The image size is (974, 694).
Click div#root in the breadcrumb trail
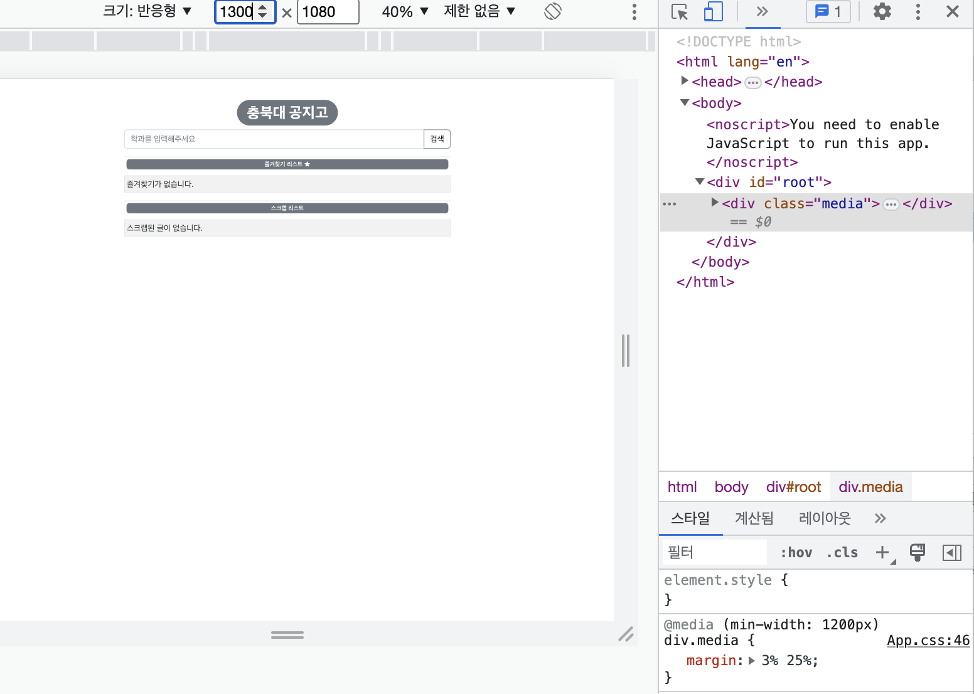[x=793, y=487]
